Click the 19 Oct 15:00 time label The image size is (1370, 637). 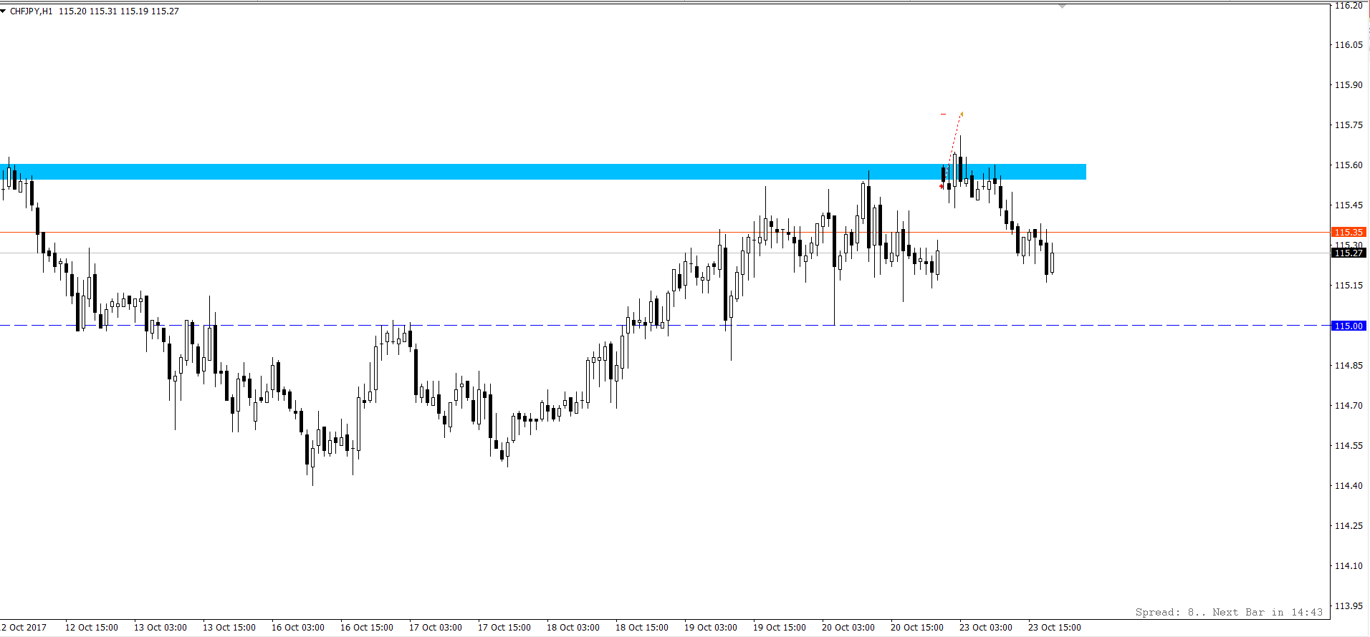[x=780, y=628]
